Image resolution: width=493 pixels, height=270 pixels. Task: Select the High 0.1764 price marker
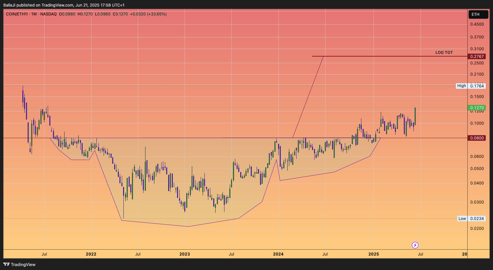pyautogui.click(x=471, y=86)
